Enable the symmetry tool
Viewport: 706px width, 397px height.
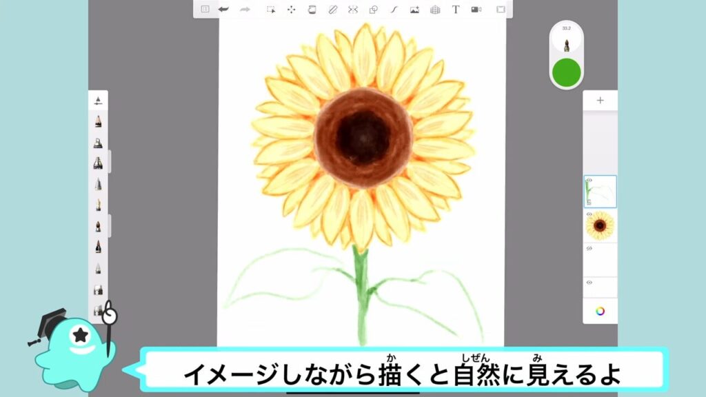tap(353, 10)
